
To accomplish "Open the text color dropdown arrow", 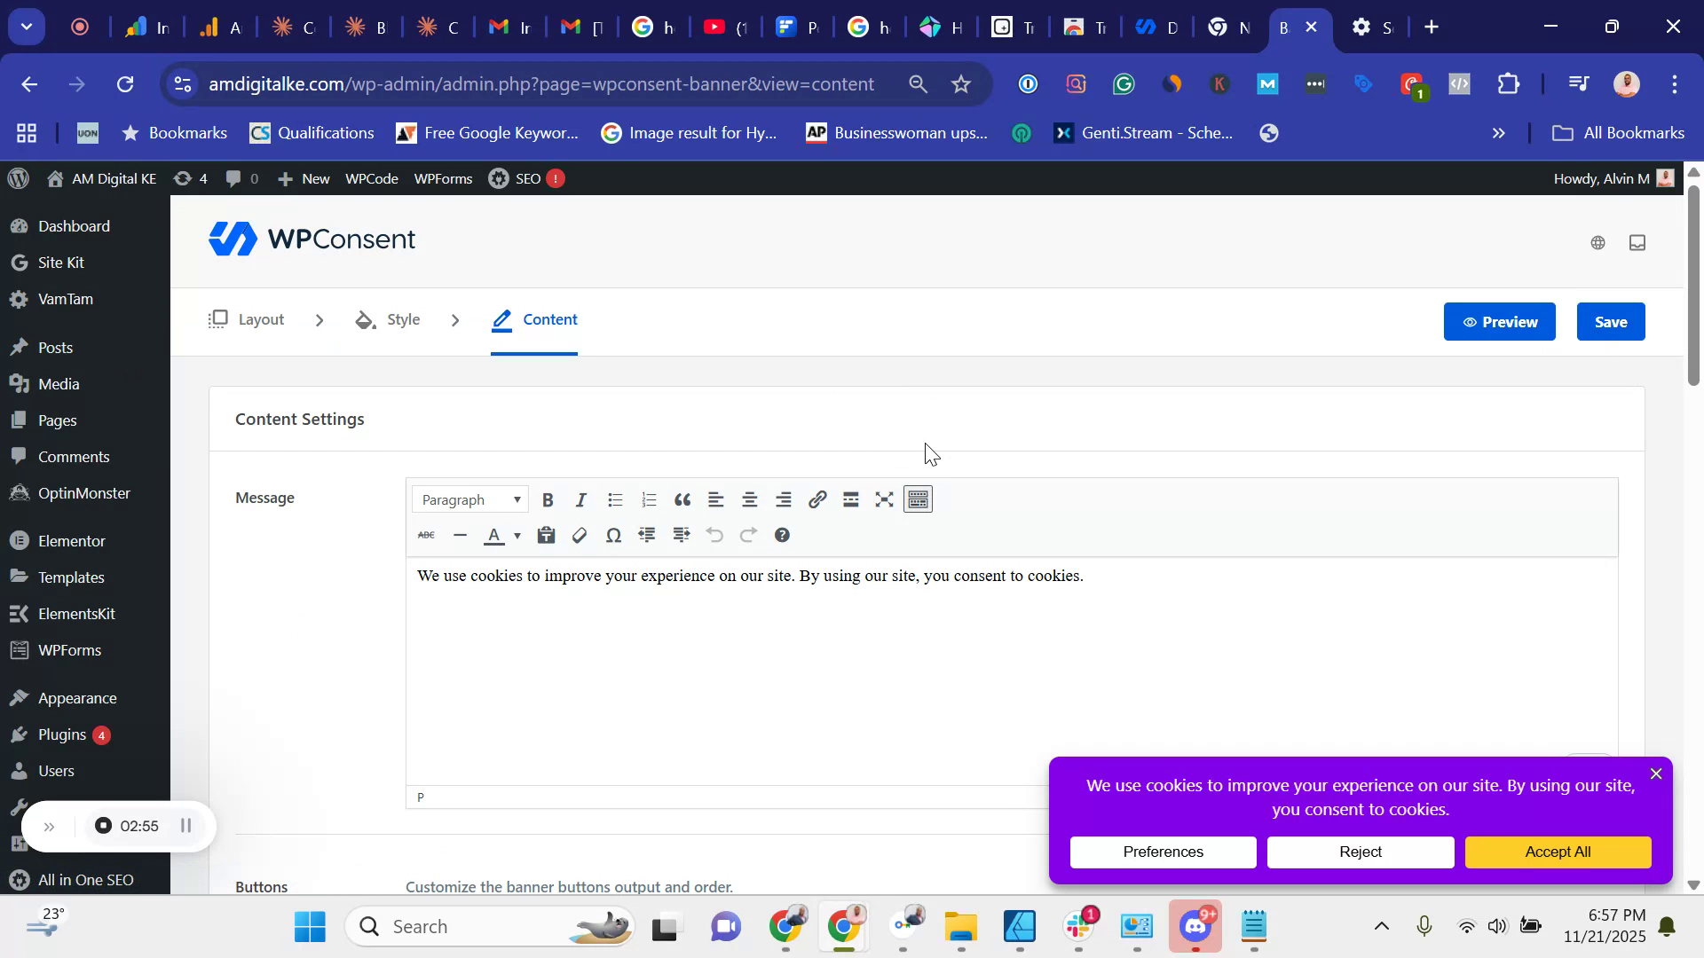I will click(519, 535).
